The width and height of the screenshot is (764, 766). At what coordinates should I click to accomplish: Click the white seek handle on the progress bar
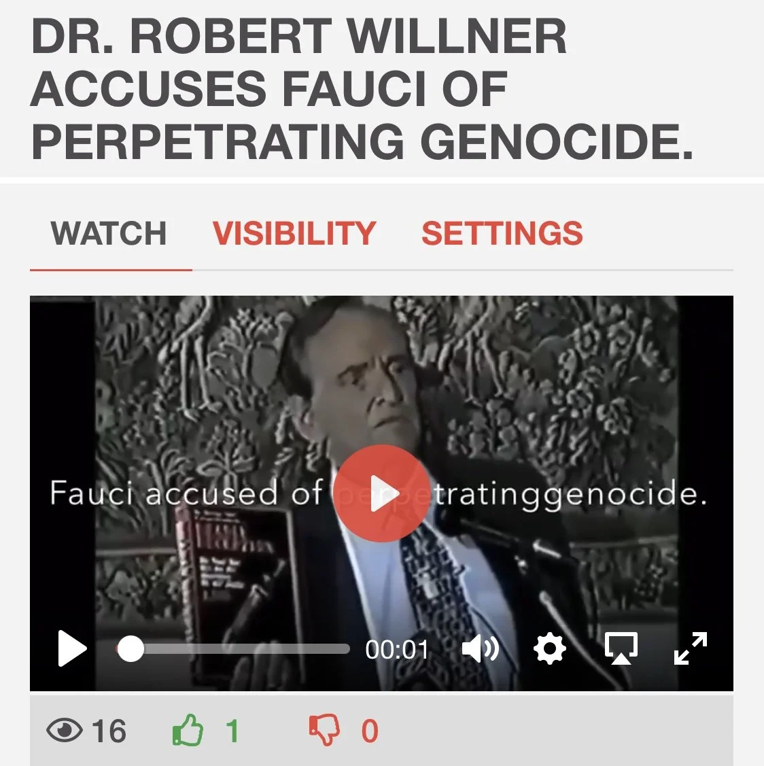(131, 648)
